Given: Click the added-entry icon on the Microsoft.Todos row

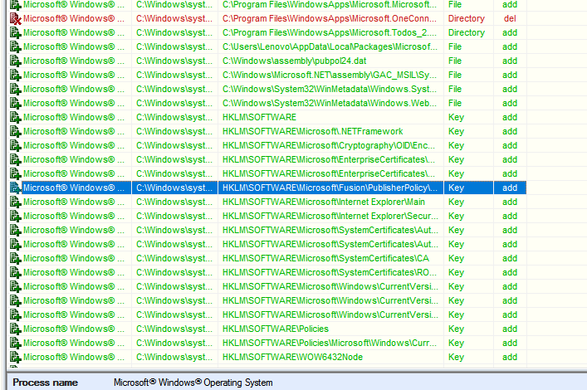Looking at the screenshot, I should tap(15, 33).
